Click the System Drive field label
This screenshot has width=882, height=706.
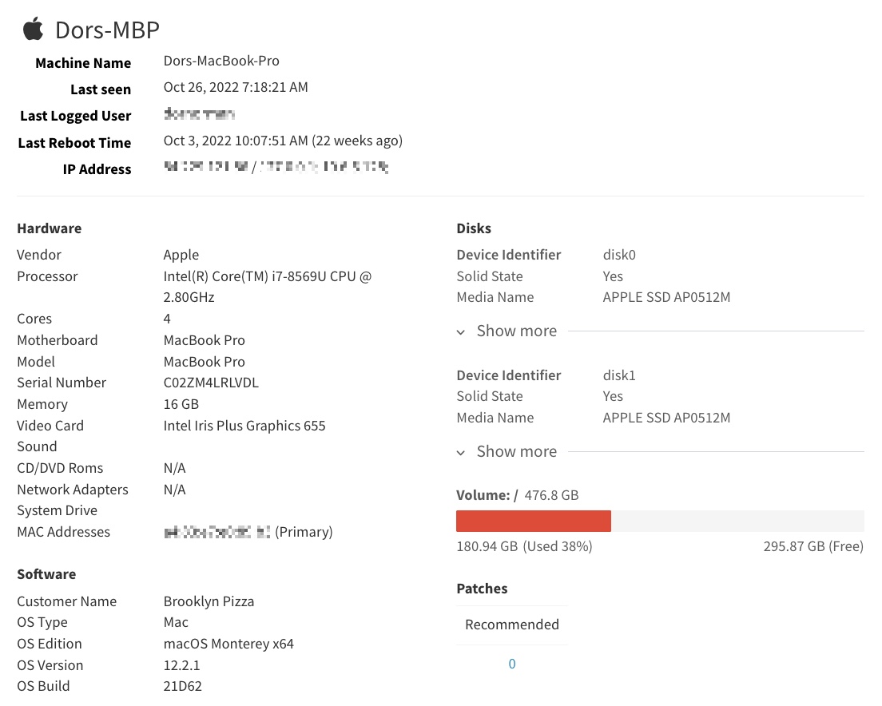point(57,510)
